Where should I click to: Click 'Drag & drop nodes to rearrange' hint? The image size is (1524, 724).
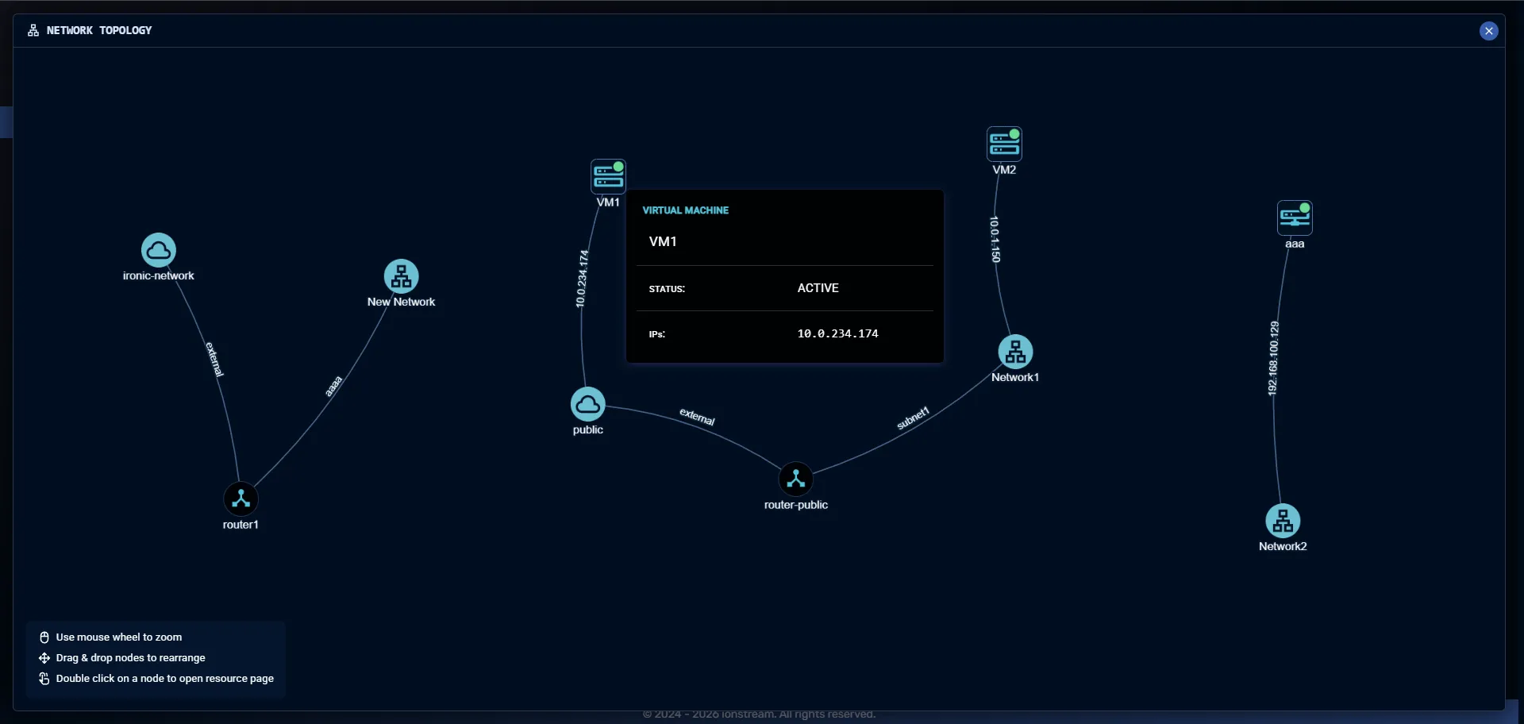[x=131, y=658]
